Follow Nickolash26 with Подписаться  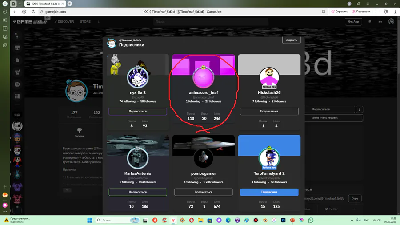coord(269,111)
